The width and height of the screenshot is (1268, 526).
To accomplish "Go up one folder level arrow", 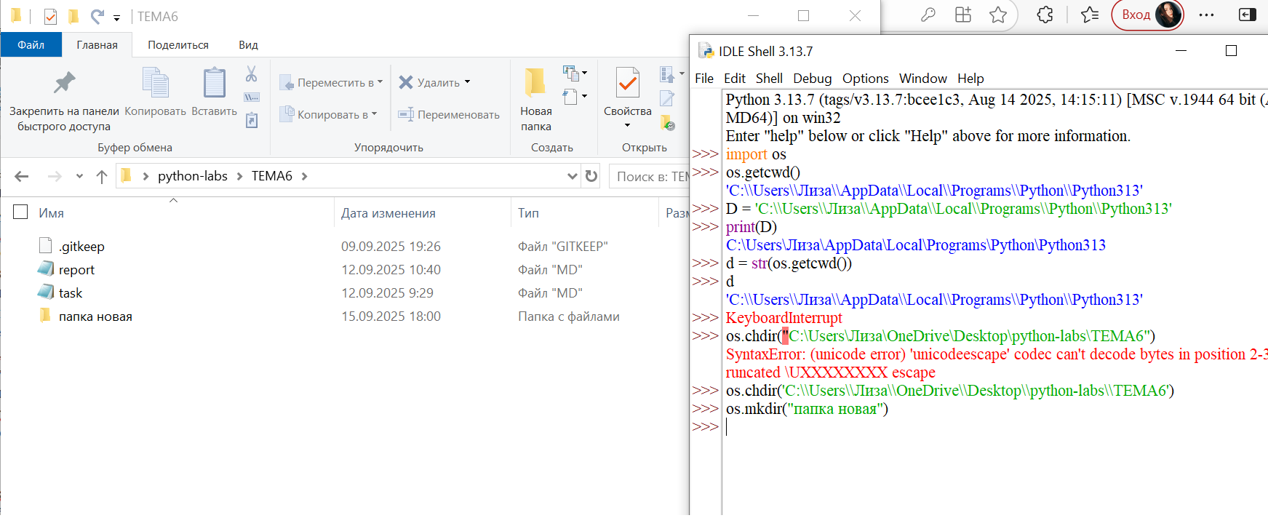I will pyautogui.click(x=102, y=176).
